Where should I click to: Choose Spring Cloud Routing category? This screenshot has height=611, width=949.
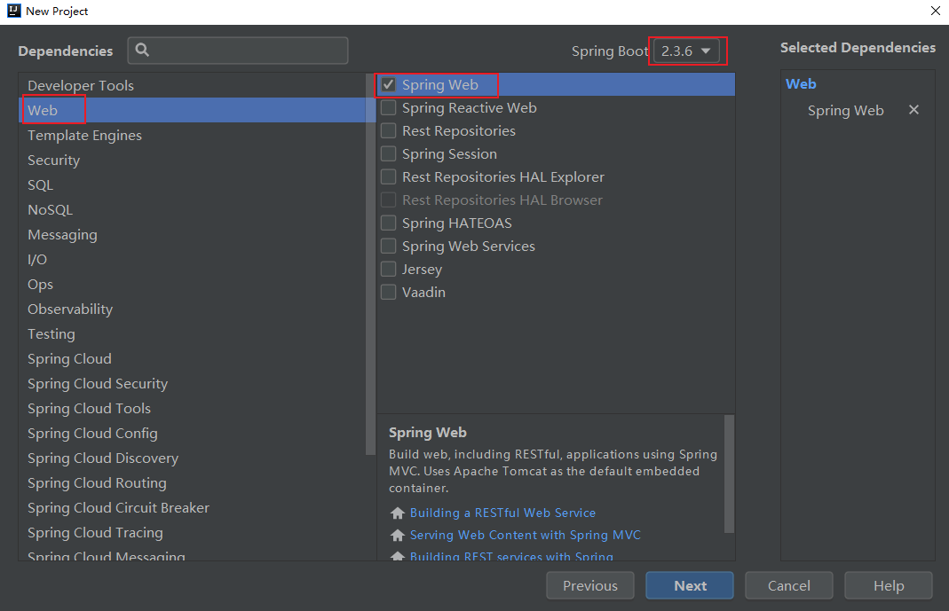193,482
